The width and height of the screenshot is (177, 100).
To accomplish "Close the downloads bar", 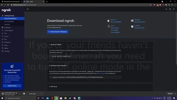I will point(175,94).
